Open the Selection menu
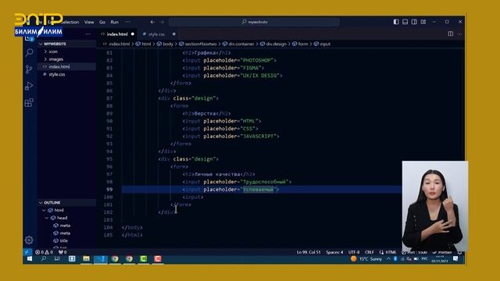 70,22
